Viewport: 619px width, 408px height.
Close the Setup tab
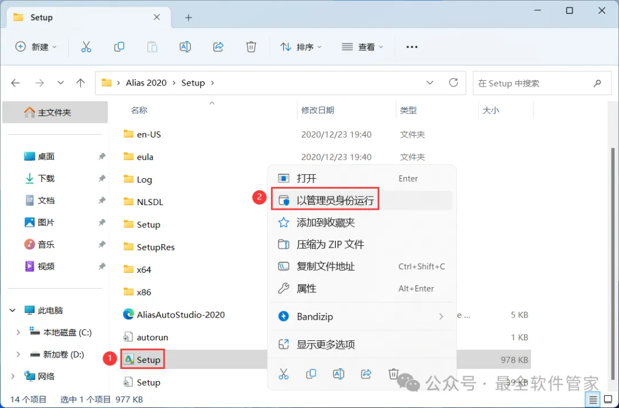(x=156, y=17)
